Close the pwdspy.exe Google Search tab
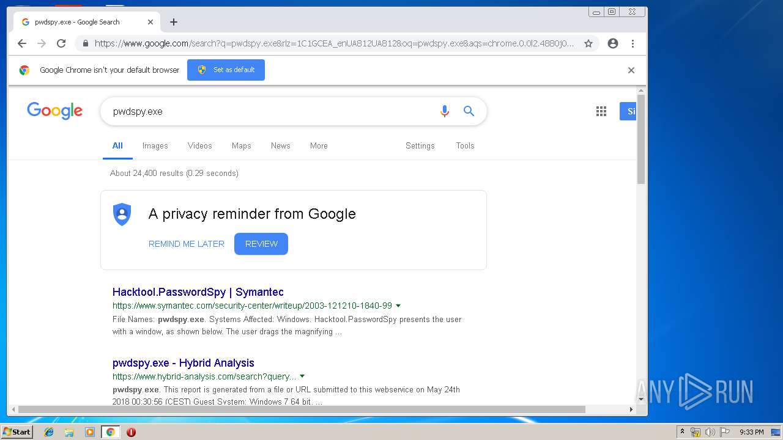Viewport: 783px width, 440px height. point(150,22)
